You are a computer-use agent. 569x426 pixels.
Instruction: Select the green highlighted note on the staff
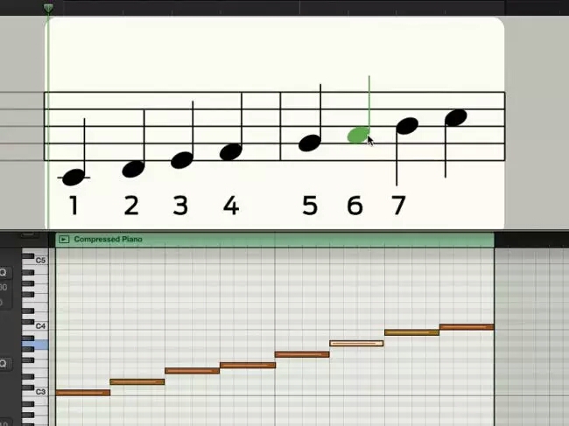point(358,135)
